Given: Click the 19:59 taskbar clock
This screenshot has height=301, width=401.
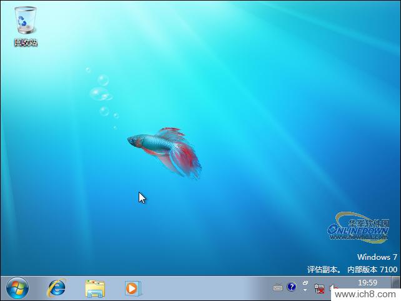Looking at the screenshot, I should (x=367, y=283).
